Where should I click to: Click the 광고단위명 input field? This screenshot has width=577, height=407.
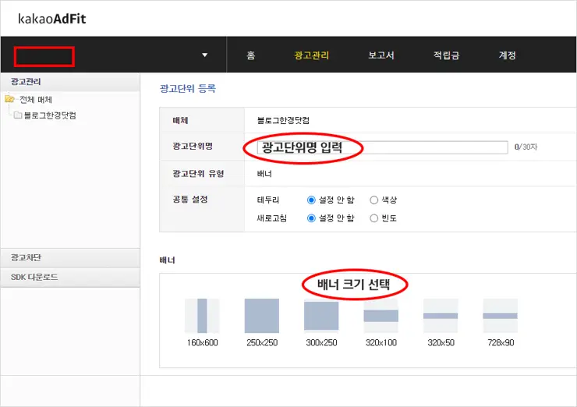coord(382,147)
